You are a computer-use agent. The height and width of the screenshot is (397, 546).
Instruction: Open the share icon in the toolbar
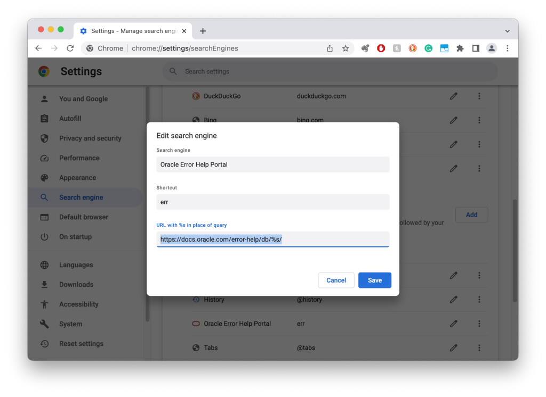pos(329,48)
